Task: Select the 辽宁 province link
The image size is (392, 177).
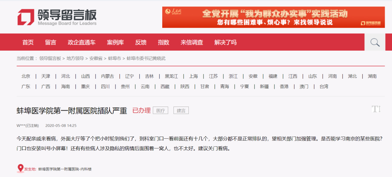Action: point(130,76)
